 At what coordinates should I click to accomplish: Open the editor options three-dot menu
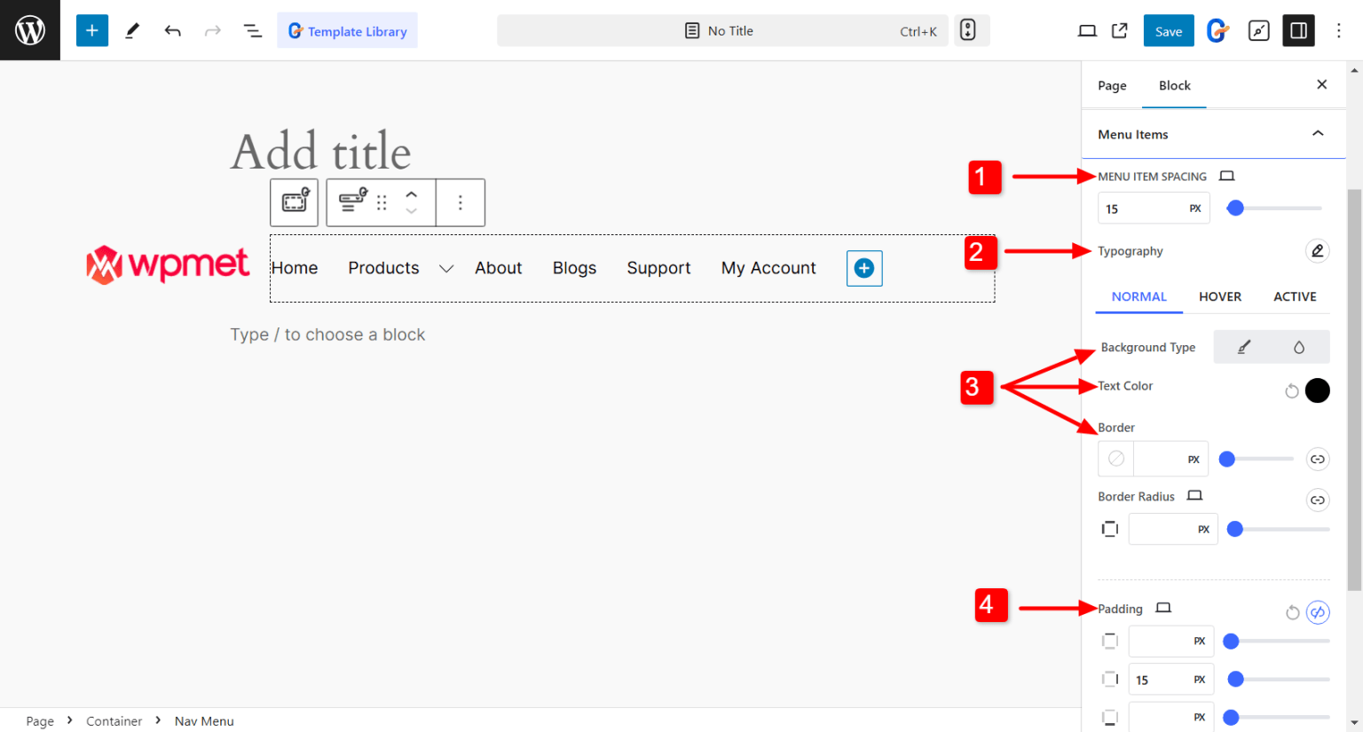[1339, 31]
